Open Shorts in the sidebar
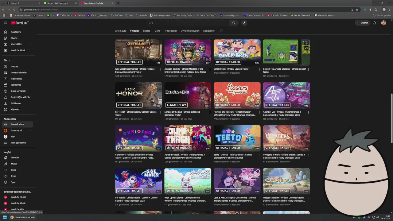Image resolution: width=393 pixels, height=221 pixels. 18,38
